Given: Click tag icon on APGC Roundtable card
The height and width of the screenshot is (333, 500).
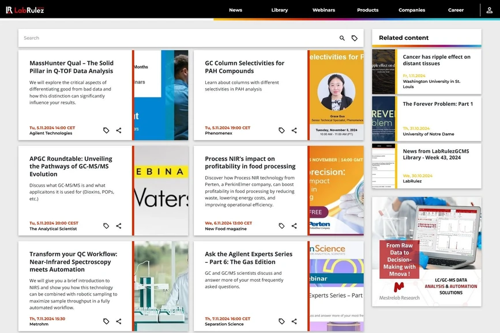Looking at the screenshot, I should coord(106,226).
